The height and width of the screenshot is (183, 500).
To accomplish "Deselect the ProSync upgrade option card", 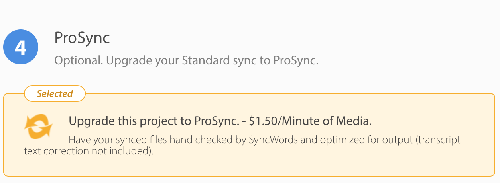I will pyautogui.click(x=249, y=134).
